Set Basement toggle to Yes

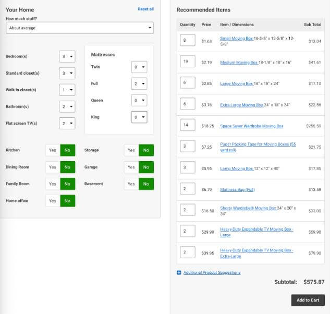[131, 184]
